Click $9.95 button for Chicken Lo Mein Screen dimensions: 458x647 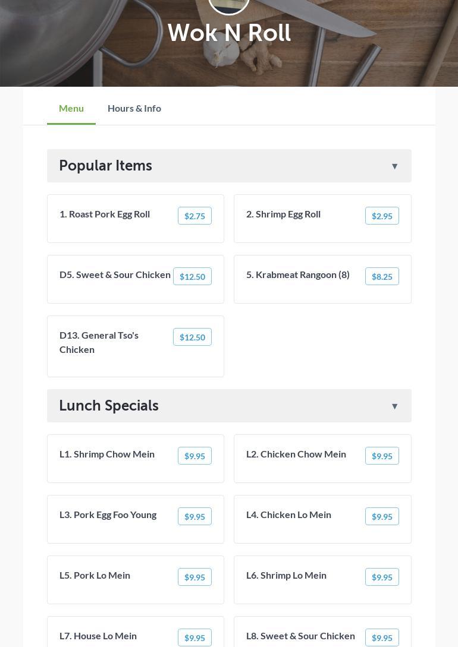[382, 516]
